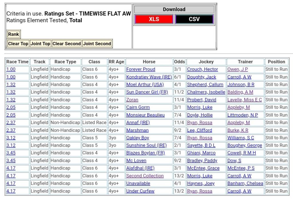The height and width of the screenshot is (199, 293).
Task: Open horse Forever Proud link
Action: (141, 69)
